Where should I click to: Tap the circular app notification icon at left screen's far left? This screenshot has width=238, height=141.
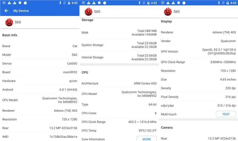[x=4, y=3]
